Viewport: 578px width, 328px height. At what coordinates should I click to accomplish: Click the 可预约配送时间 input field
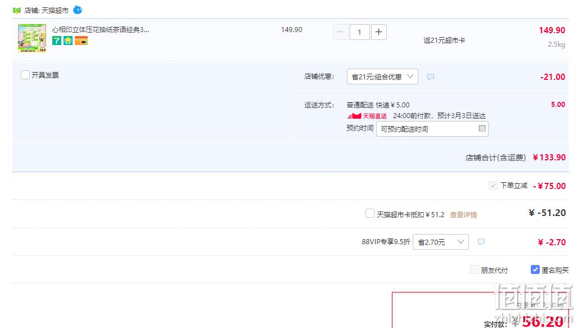coord(432,129)
